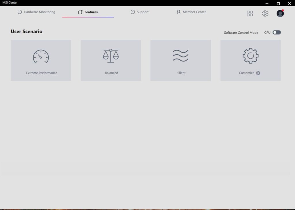Screen dimensions: 295x210
Task: Click the apps grid icon
Action: 250,13
